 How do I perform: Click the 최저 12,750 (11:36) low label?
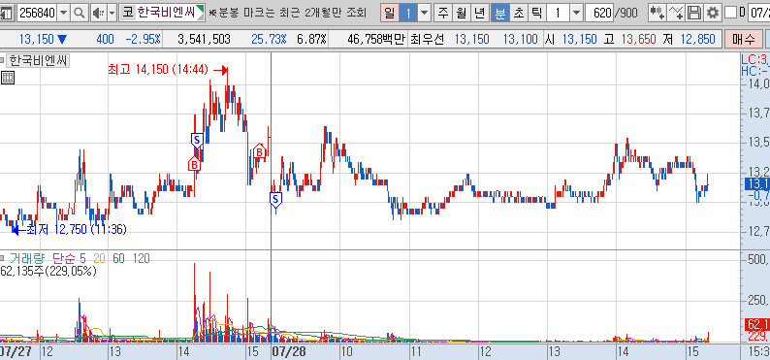click(76, 229)
